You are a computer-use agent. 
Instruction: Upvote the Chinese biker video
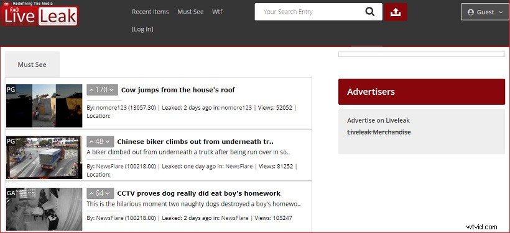click(91, 142)
